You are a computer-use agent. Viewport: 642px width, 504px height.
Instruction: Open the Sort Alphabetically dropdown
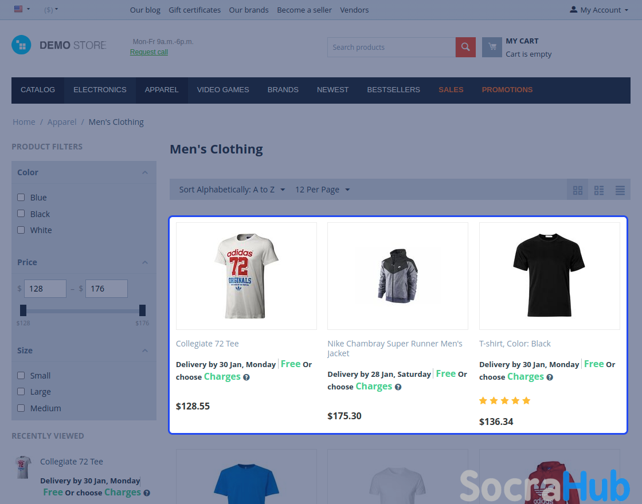[232, 190]
